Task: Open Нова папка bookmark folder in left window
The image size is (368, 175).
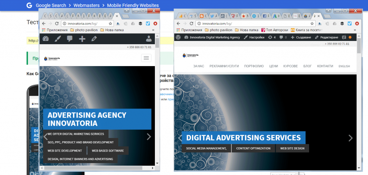Action: point(112,30)
